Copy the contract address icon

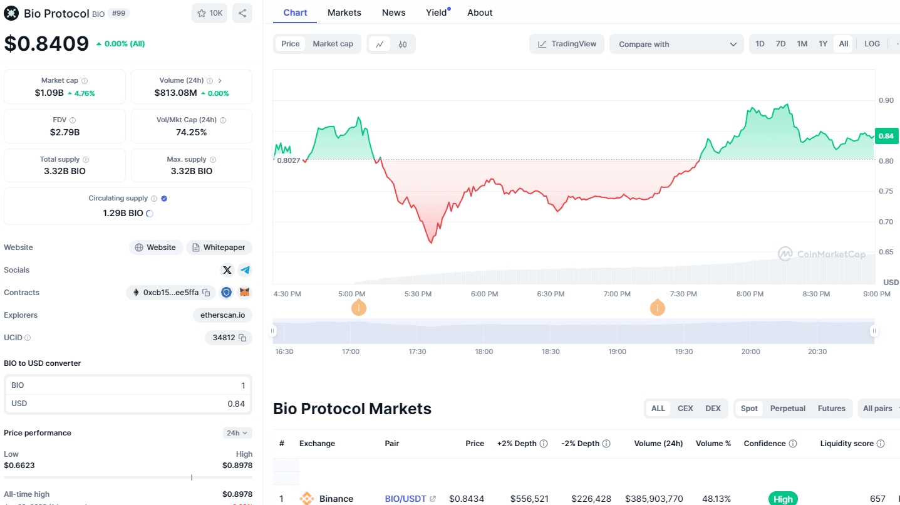pos(206,293)
